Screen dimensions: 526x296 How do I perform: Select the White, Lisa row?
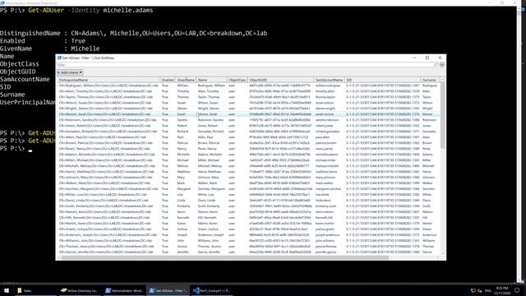point(248,194)
